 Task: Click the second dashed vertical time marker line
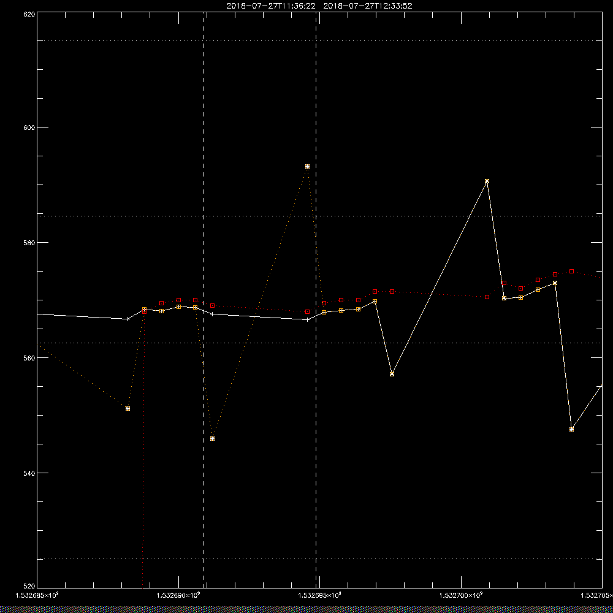(316, 300)
